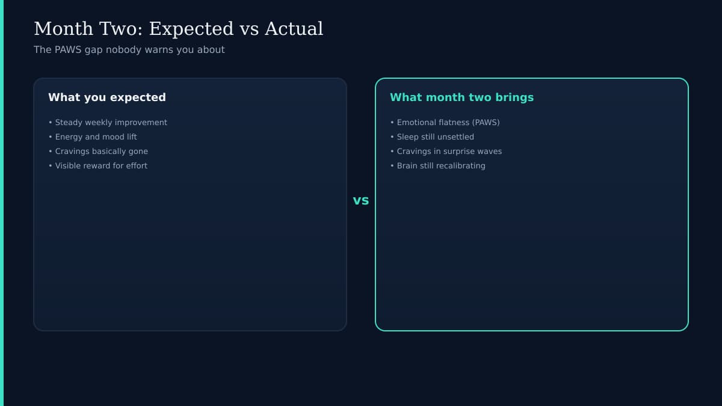Image resolution: width=722 pixels, height=406 pixels.
Task: Click the slide title 'Month Two: Expected vs Actual'
Action: tap(179, 29)
